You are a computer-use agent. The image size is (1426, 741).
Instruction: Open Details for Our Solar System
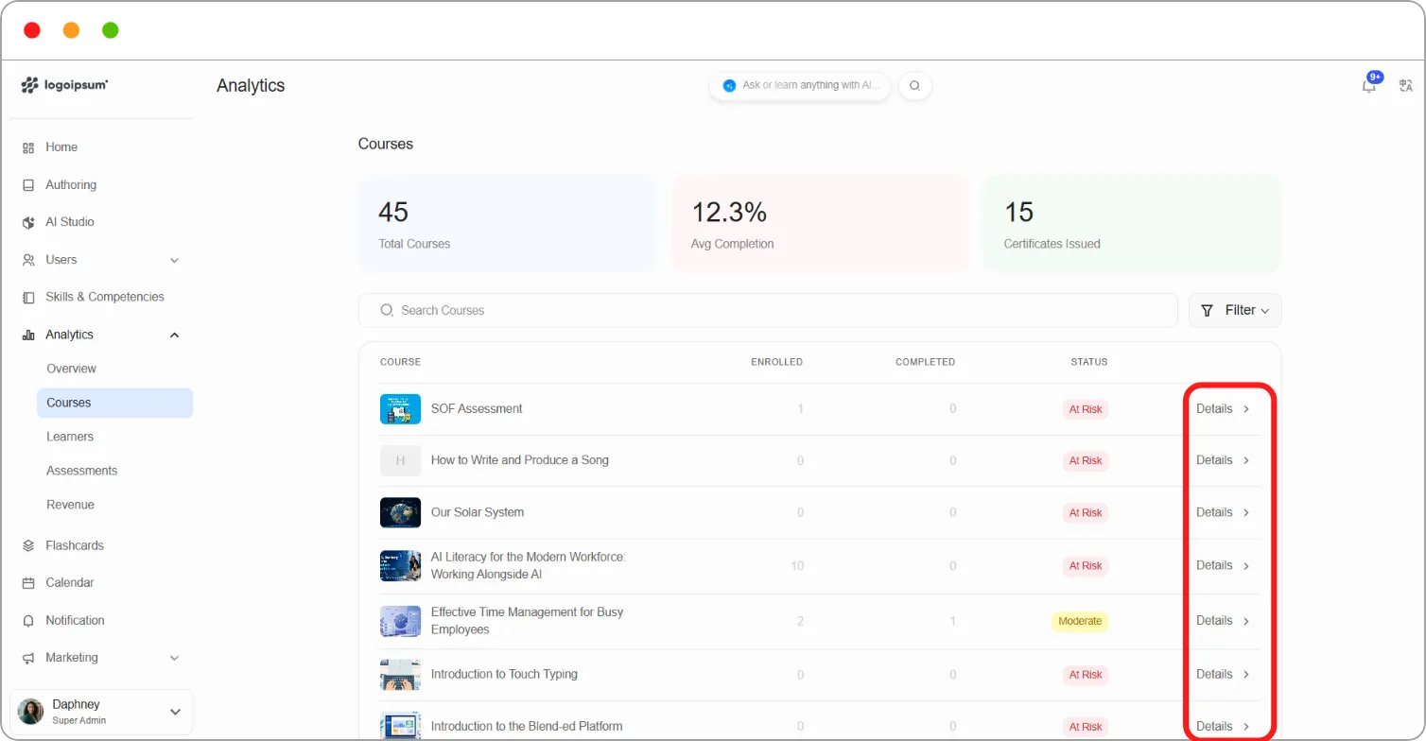coord(1223,512)
